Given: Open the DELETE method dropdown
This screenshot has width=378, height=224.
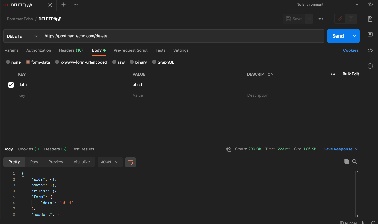Looking at the screenshot, I should pos(22,36).
